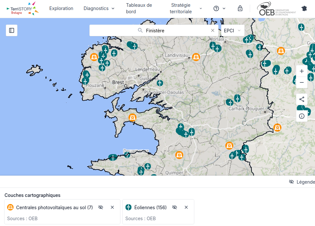Expand the help question mark menu

click(x=219, y=8)
